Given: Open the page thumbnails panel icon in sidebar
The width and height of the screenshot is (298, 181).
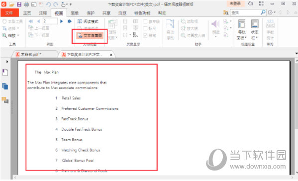Looking at the screenshot, I should 5,86.
